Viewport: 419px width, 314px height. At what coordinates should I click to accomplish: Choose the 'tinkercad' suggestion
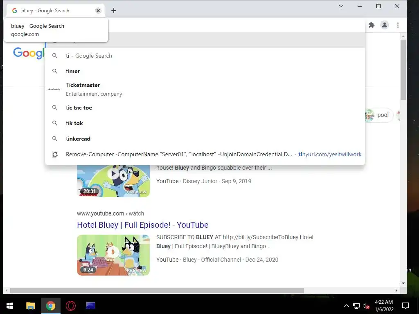pyautogui.click(x=205, y=139)
